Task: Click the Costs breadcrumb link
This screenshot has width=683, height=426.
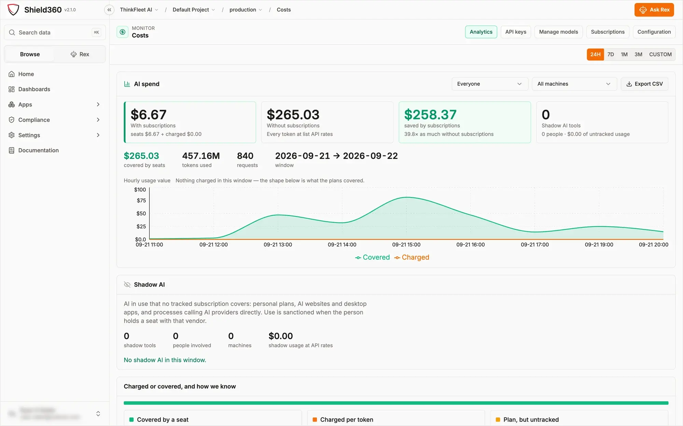Action: coord(283,10)
